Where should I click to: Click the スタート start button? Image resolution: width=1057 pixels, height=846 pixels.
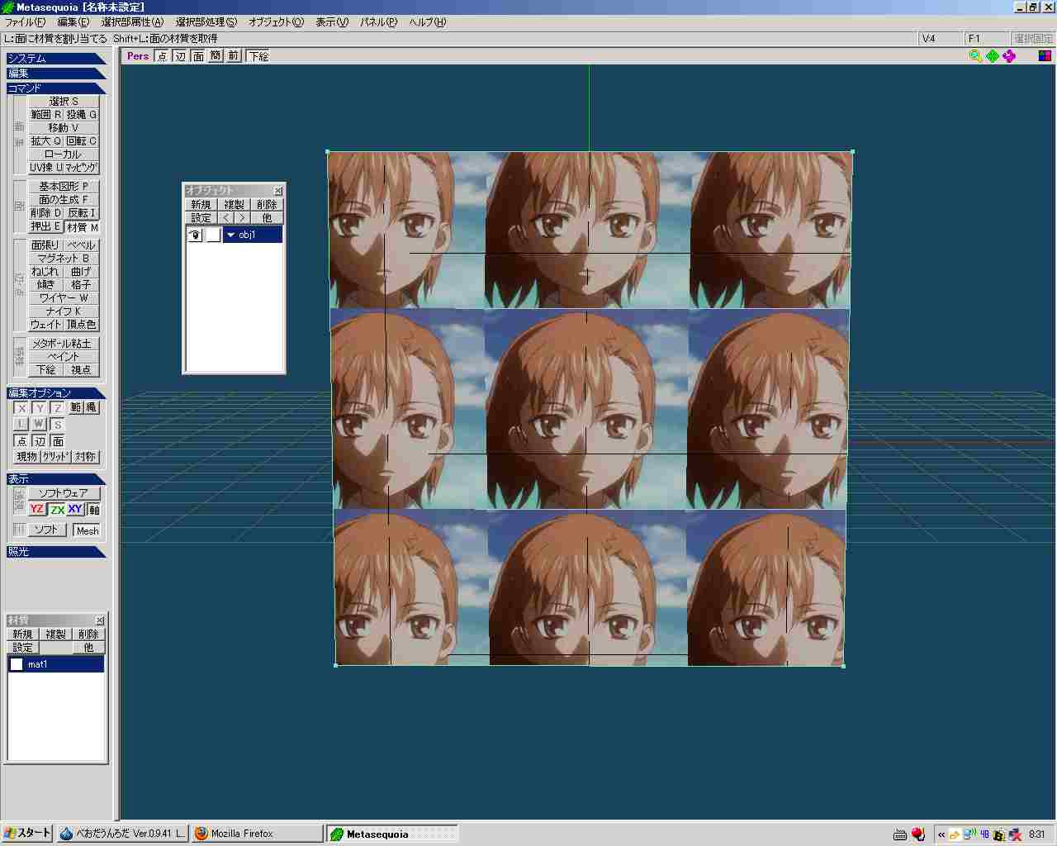click(x=27, y=833)
